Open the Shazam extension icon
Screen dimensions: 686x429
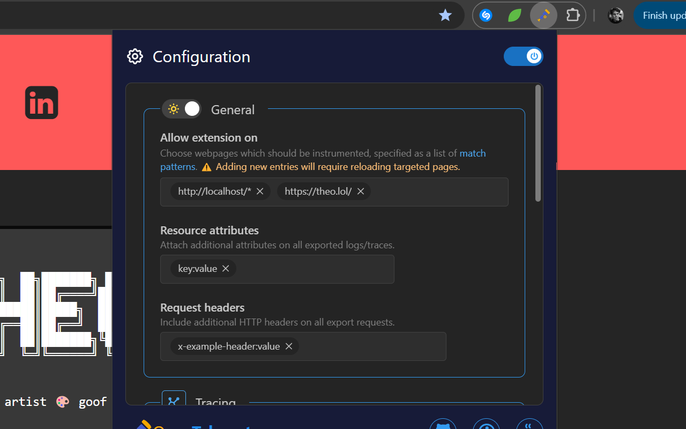(x=486, y=15)
